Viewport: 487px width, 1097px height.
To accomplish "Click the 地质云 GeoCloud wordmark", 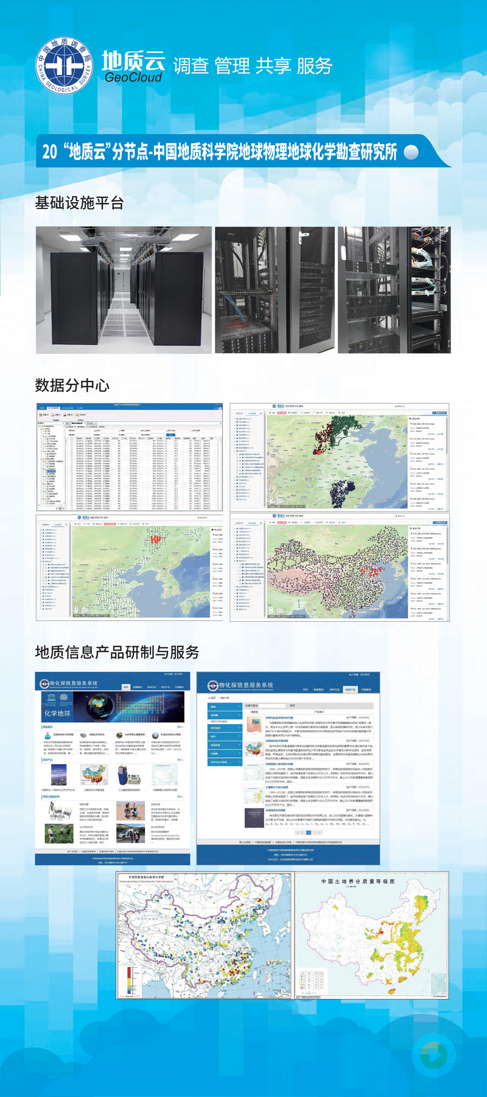I will tap(133, 67).
